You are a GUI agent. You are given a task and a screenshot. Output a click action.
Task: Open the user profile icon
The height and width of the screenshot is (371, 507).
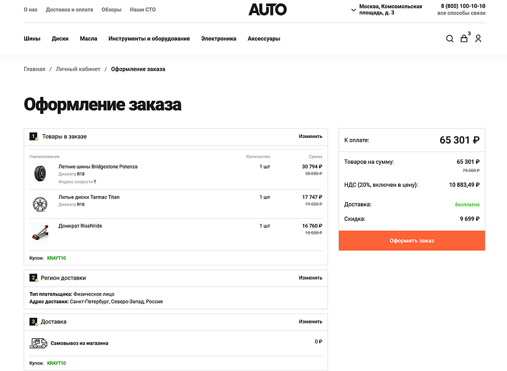click(x=478, y=39)
